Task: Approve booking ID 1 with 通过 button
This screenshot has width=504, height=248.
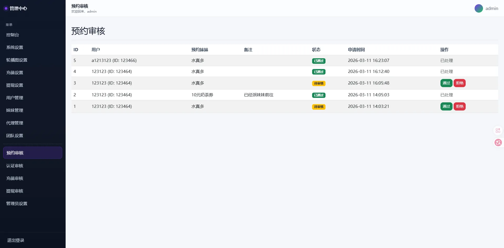Action: click(x=446, y=107)
